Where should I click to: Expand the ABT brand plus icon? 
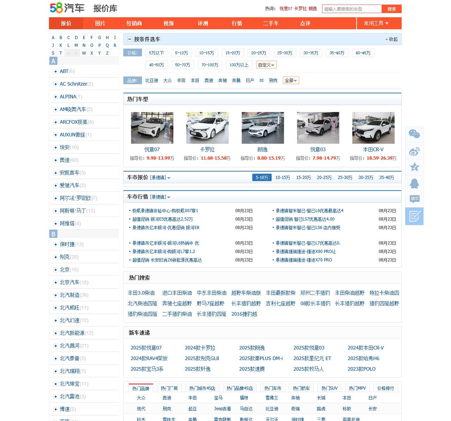pos(55,72)
